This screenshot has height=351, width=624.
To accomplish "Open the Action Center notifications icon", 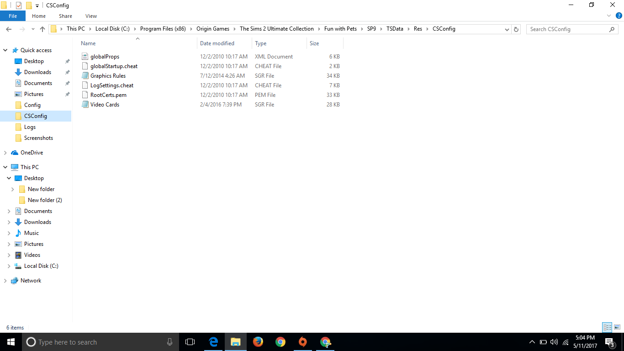I will 609,342.
